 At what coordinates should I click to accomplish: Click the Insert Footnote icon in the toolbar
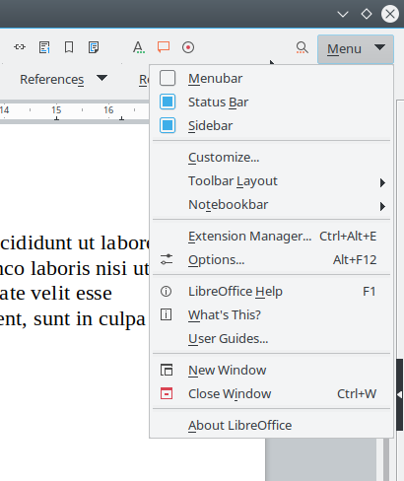(x=44, y=47)
